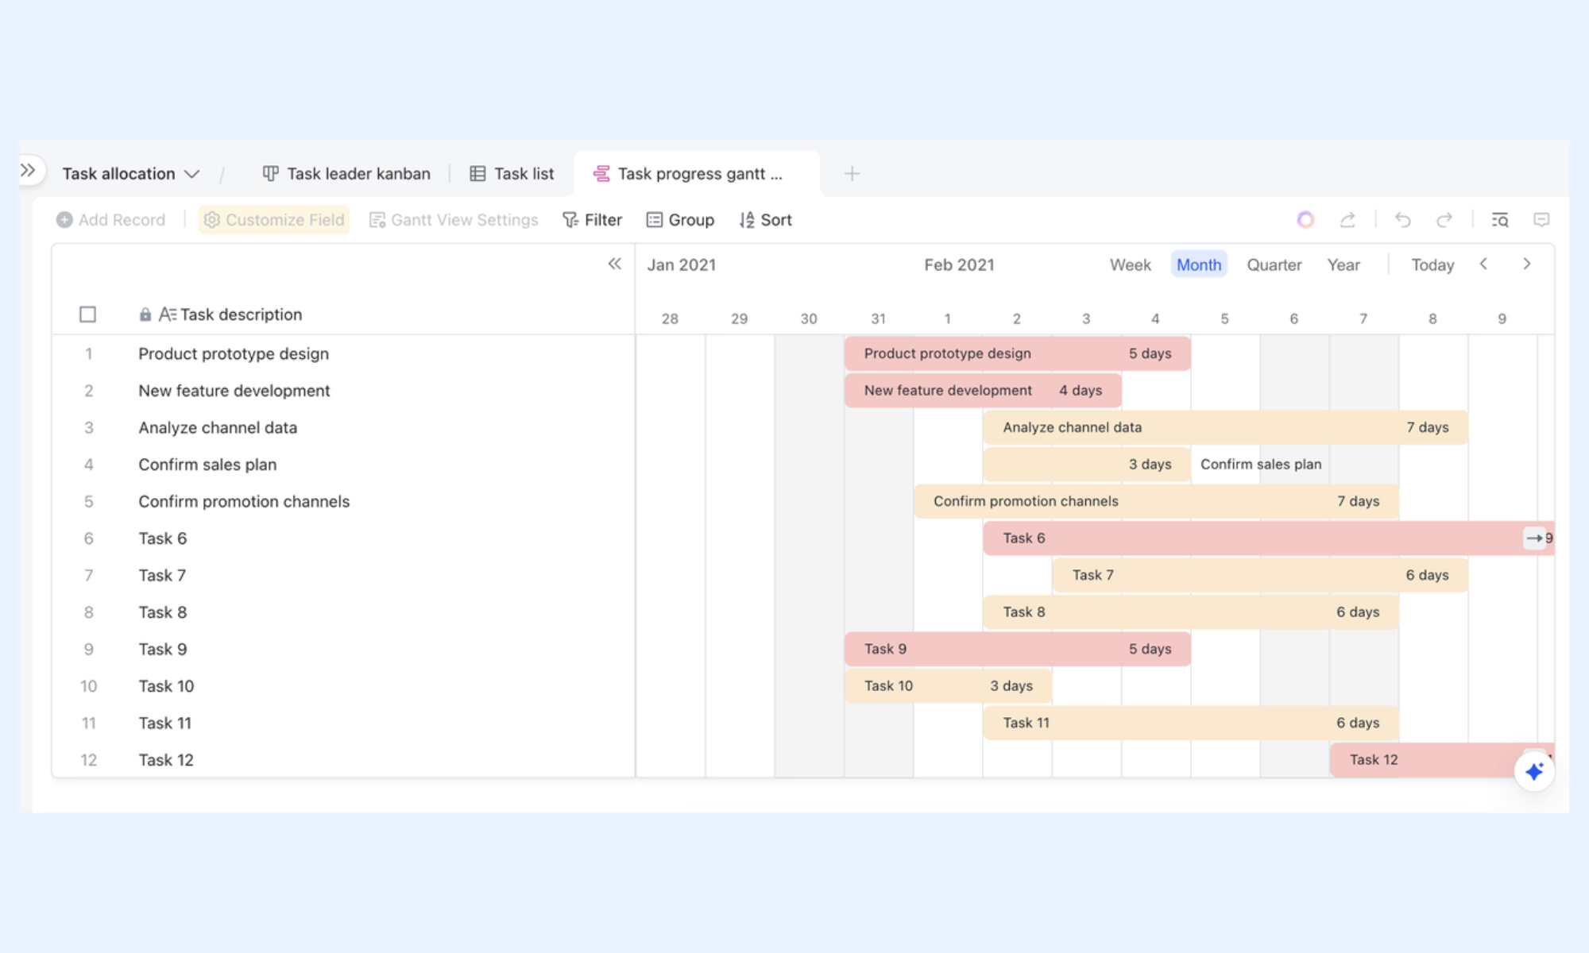Click the colorful circle icon in toolbar
This screenshot has width=1589, height=953.
point(1305,220)
